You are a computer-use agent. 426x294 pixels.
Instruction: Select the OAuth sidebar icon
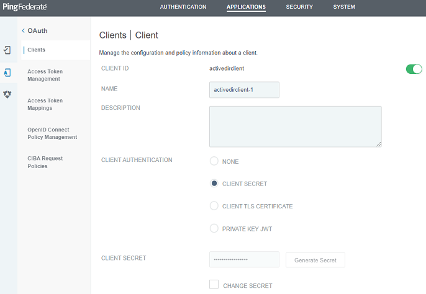click(7, 73)
